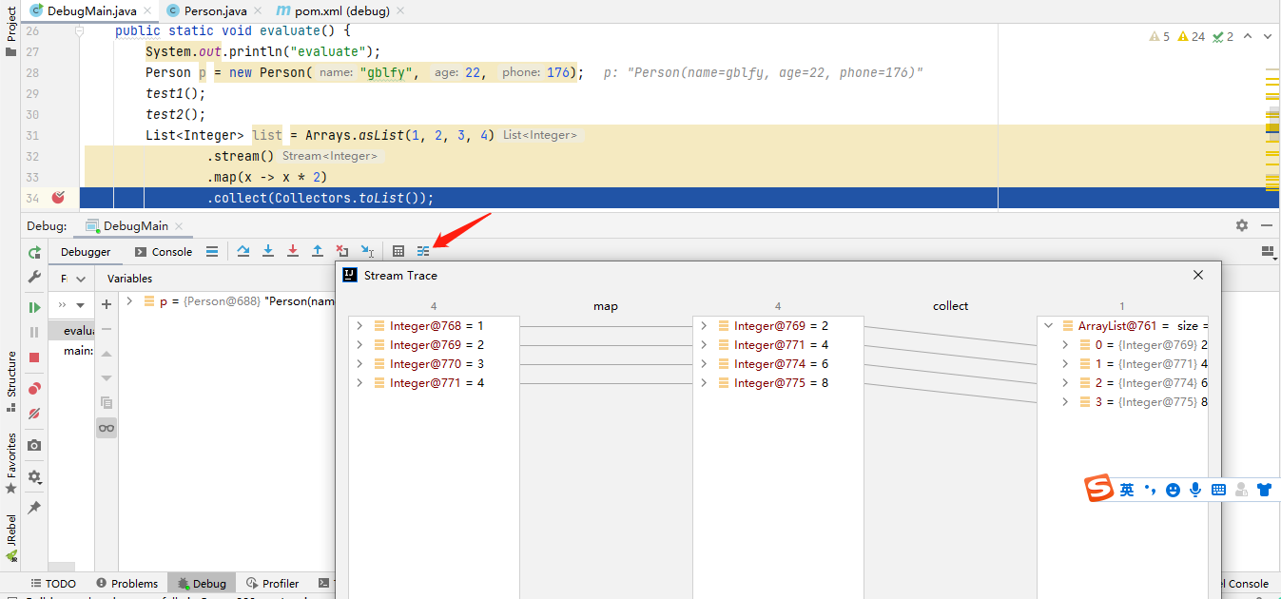Viewport: 1281px width, 599px height.
Task: Open the JRebel side panel
Action: point(10,537)
